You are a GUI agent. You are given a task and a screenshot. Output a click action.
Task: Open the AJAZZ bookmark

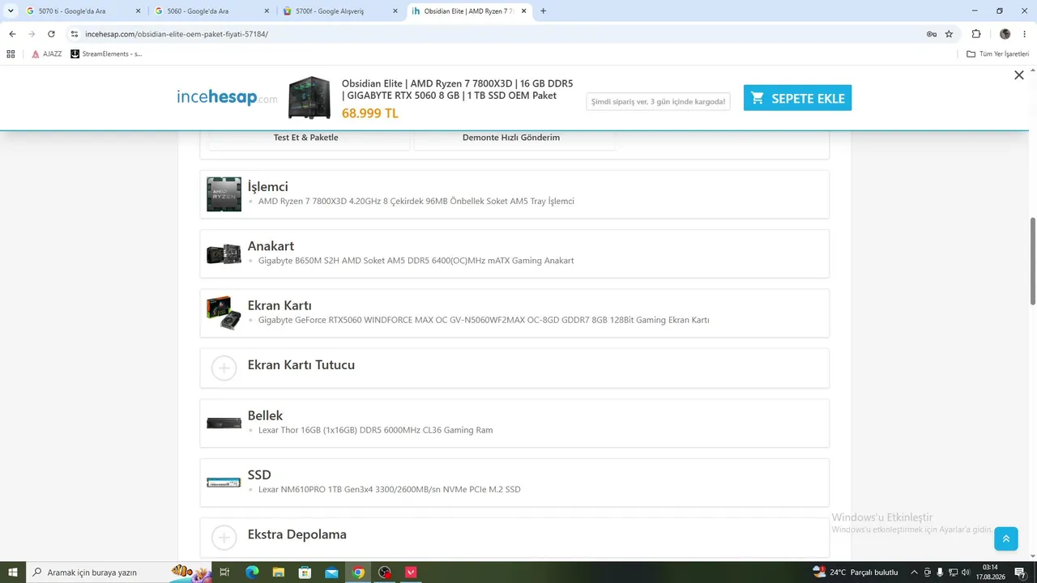tap(46, 54)
